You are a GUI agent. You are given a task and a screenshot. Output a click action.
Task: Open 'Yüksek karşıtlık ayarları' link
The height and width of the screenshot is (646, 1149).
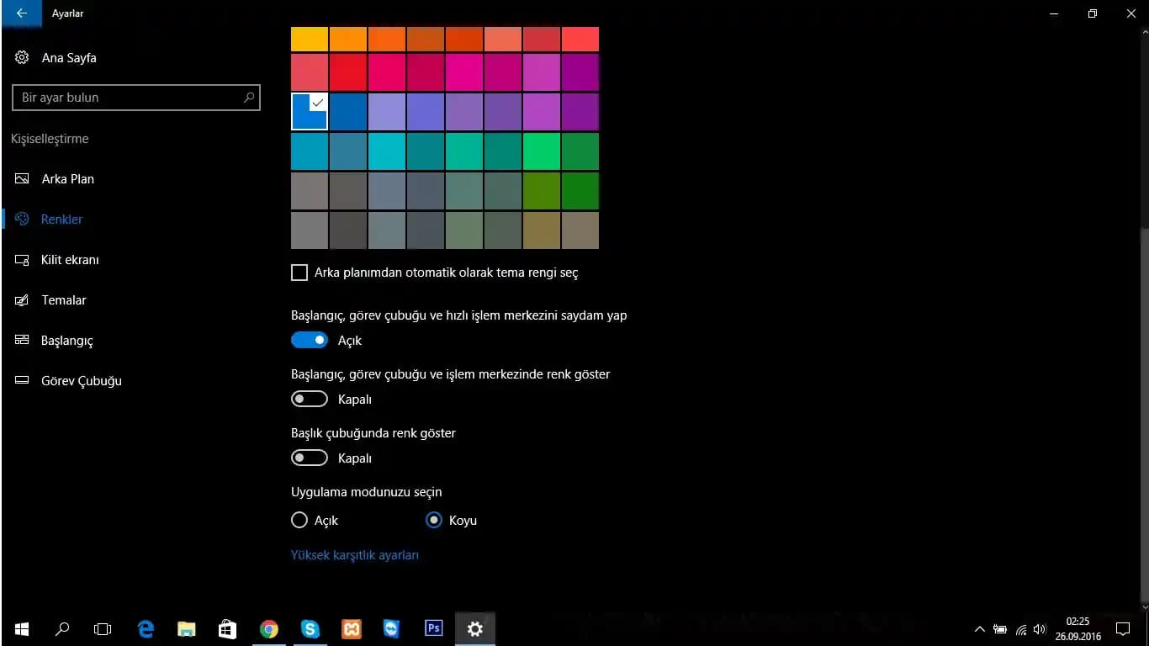354,555
